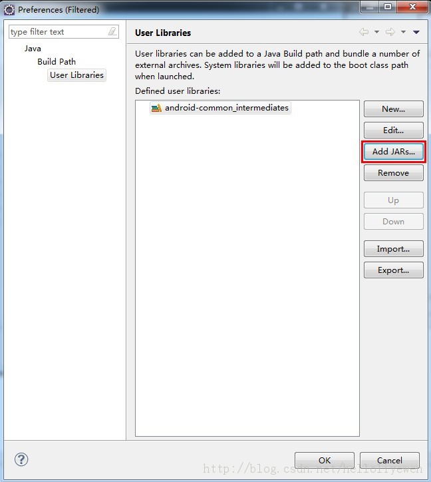Click the Add JARs... button
The image size is (431, 482).
[x=394, y=152]
